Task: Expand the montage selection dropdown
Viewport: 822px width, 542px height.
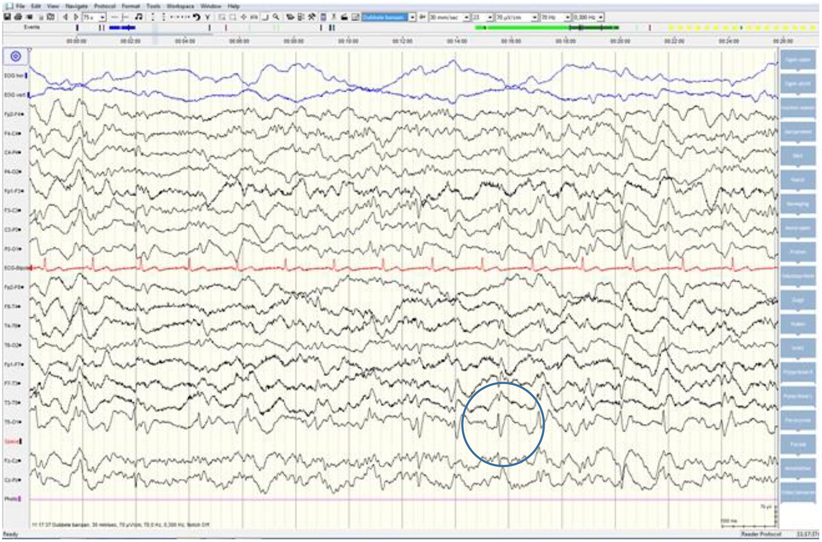Action: click(x=412, y=17)
